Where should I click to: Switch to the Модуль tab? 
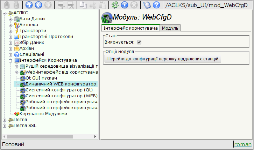point(170,28)
